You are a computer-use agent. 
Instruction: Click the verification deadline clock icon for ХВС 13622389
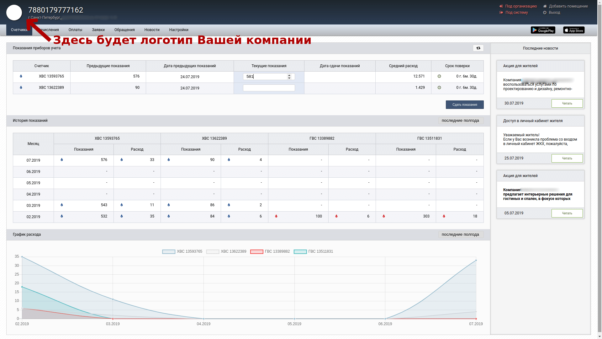[x=439, y=88]
